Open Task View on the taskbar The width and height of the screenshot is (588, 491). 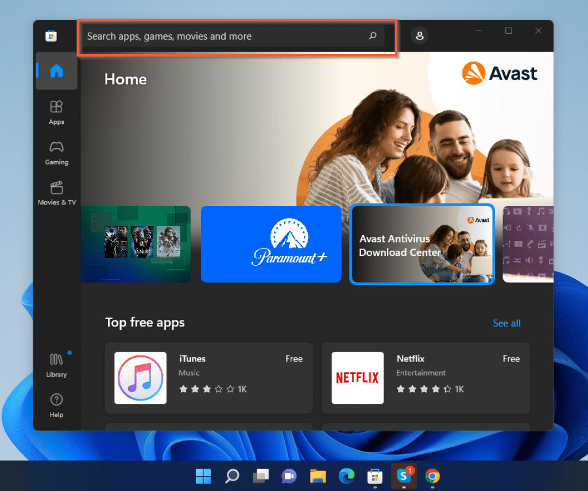[x=261, y=477]
